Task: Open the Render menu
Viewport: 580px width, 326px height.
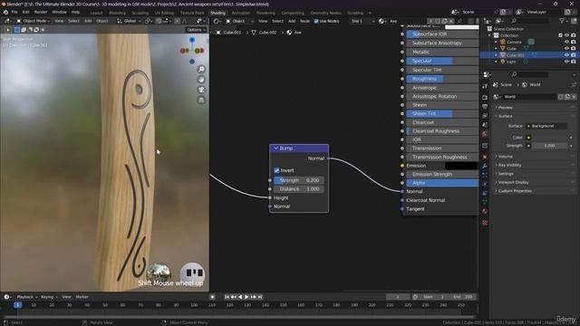Action: tap(41, 12)
